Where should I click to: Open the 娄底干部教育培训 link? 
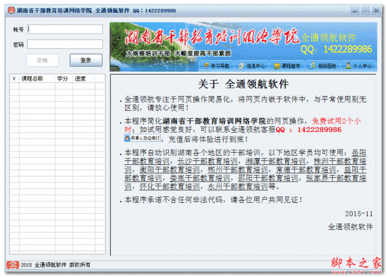[x=200, y=178]
